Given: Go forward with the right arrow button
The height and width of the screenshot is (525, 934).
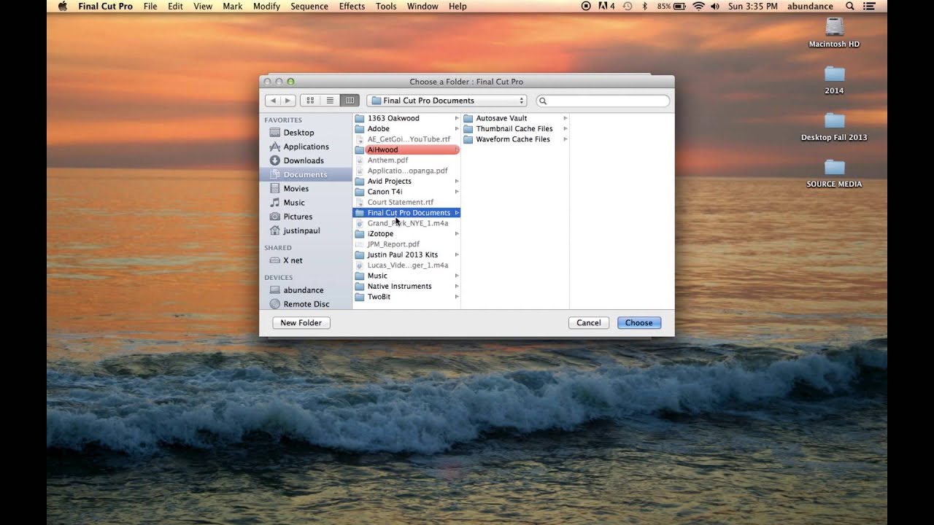Looking at the screenshot, I should point(287,101).
